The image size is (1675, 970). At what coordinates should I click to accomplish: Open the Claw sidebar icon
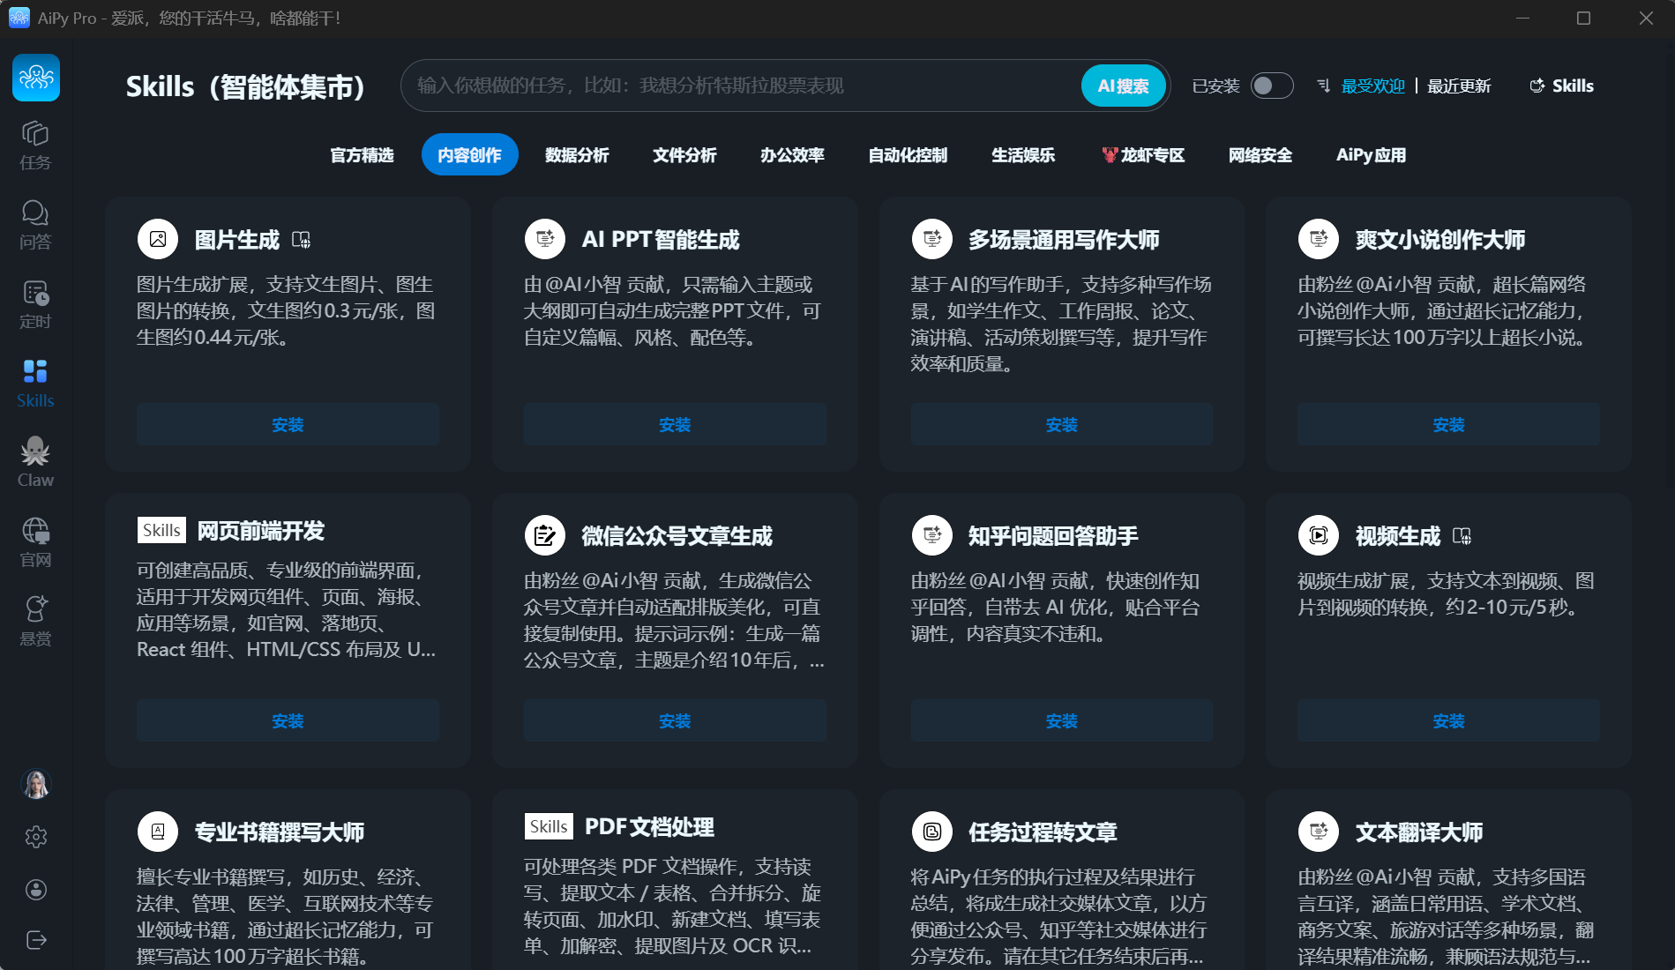click(35, 463)
